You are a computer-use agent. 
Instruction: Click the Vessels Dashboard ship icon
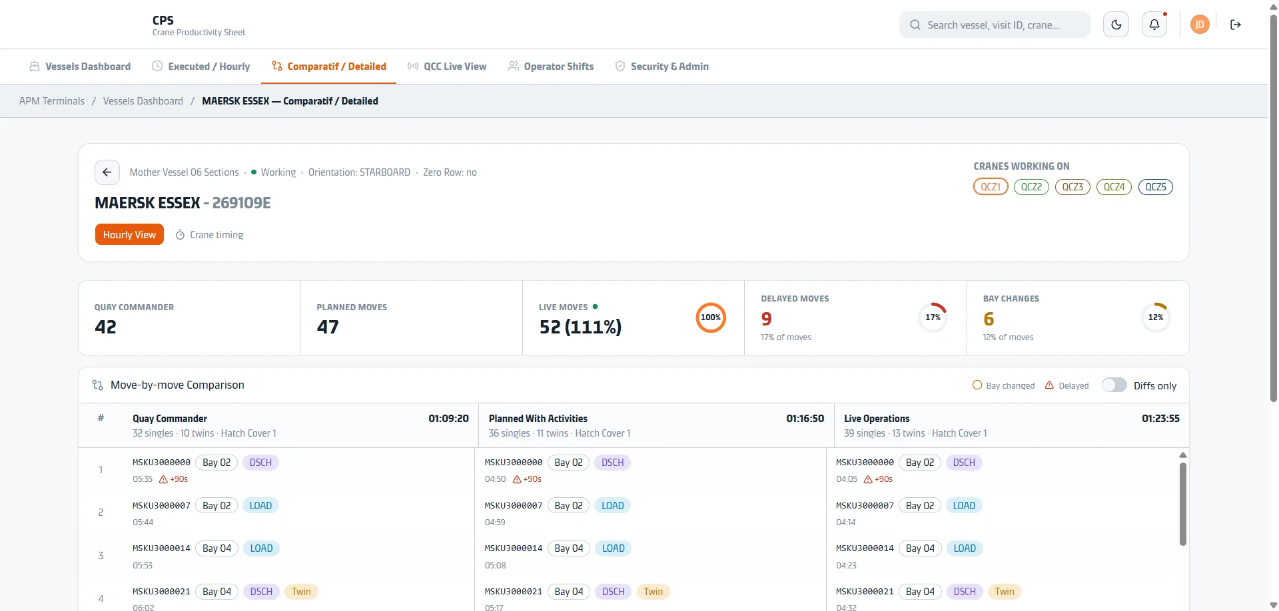[35, 67]
